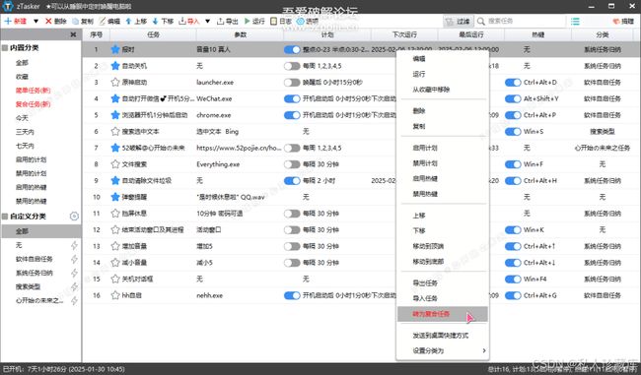The width and height of the screenshot is (641, 375).
Task: Click the 下移 down-arrow toolbar icon
Action: [156, 21]
